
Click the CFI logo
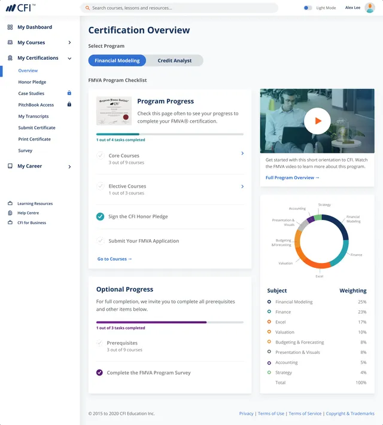point(20,8)
